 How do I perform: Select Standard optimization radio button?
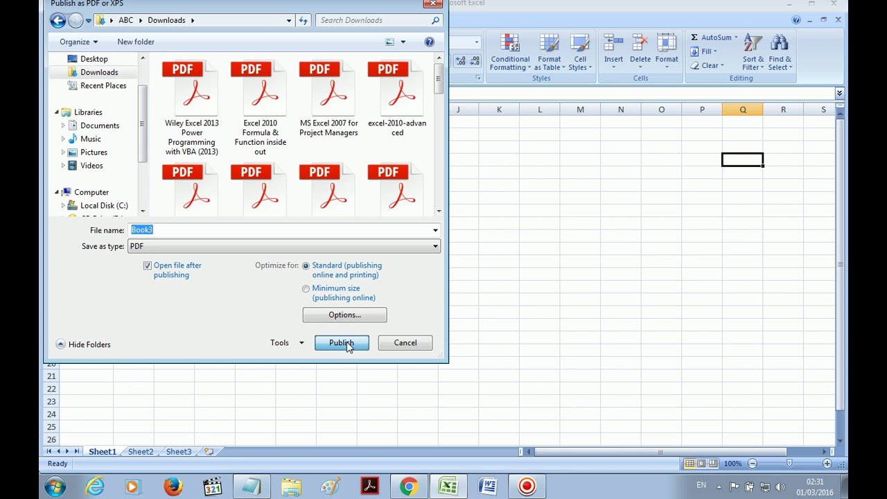point(306,265)
